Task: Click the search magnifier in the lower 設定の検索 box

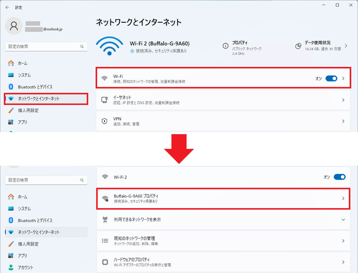Action: 82,180
